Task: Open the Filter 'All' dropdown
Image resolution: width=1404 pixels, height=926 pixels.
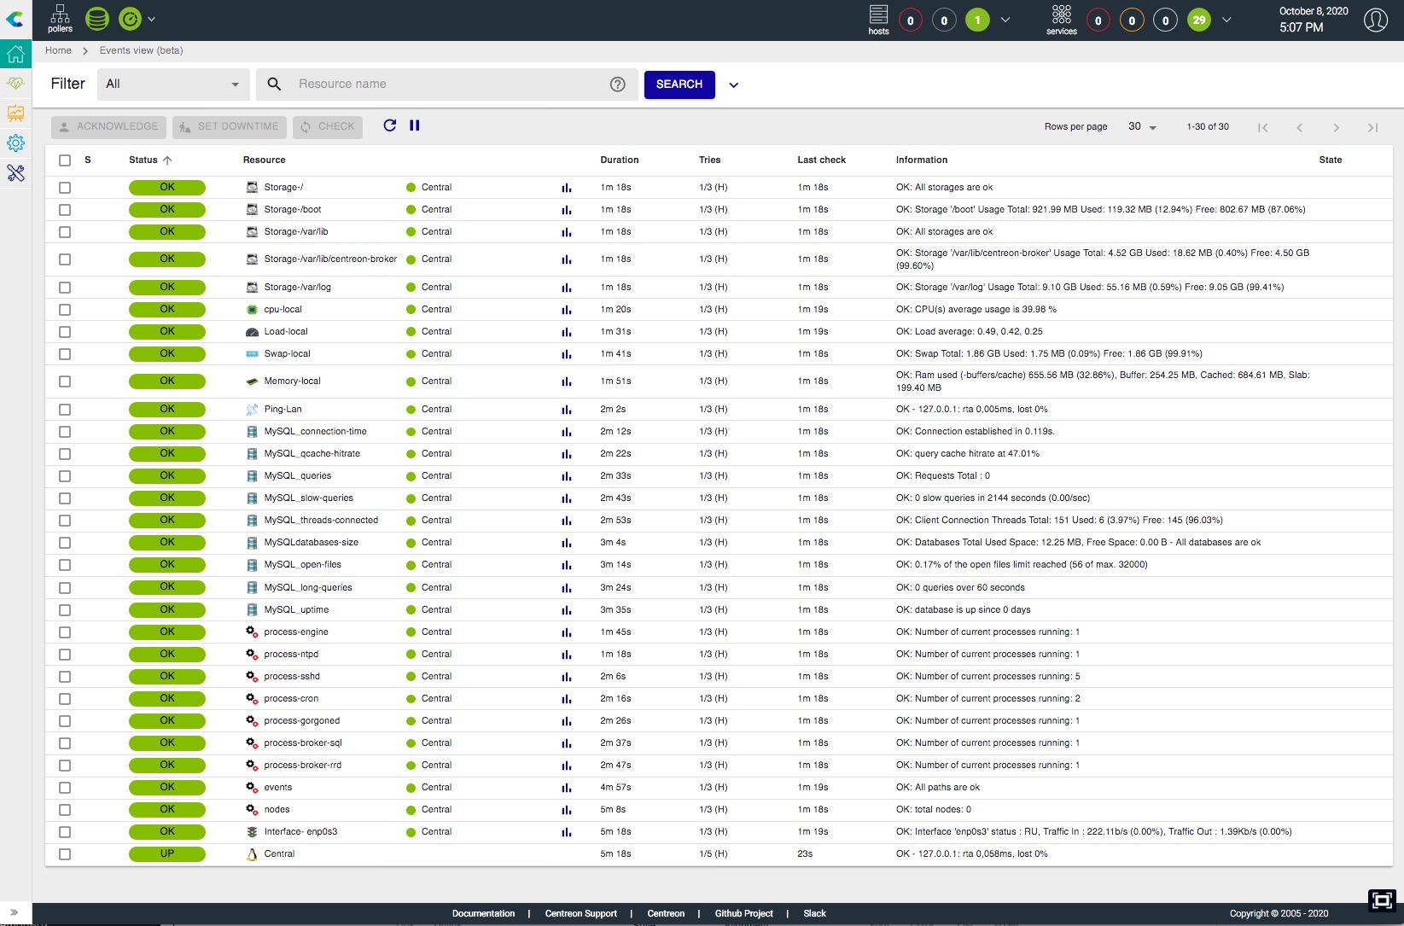Action: tap(172, 84)
